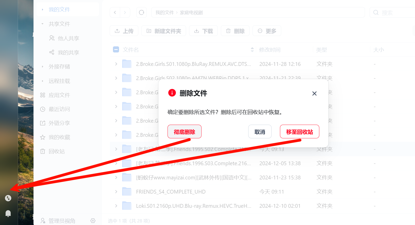
Task: Click the 最近访问 clock icon
Action: (43, 109)
